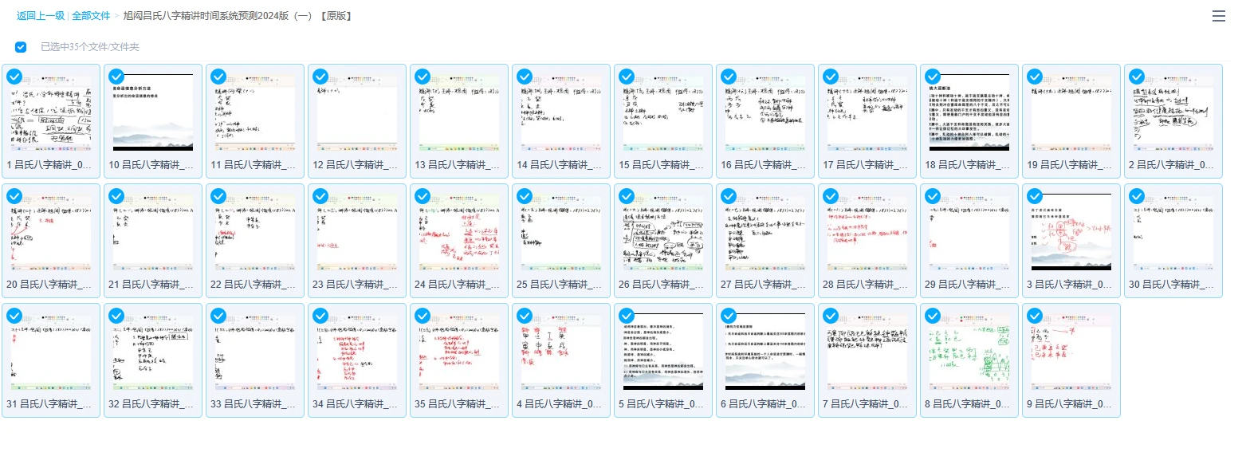Viewport: 1246px width, 464px height.
Task: Open the thumbnail for 13 吕氏八字精讲
Action: 458,116
